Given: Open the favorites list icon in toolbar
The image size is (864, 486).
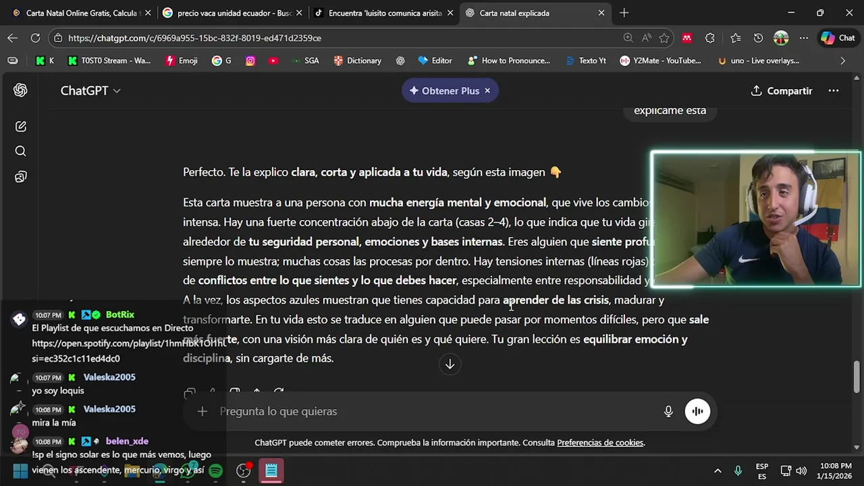Looking at the screenshot, I should click(736, 38).
